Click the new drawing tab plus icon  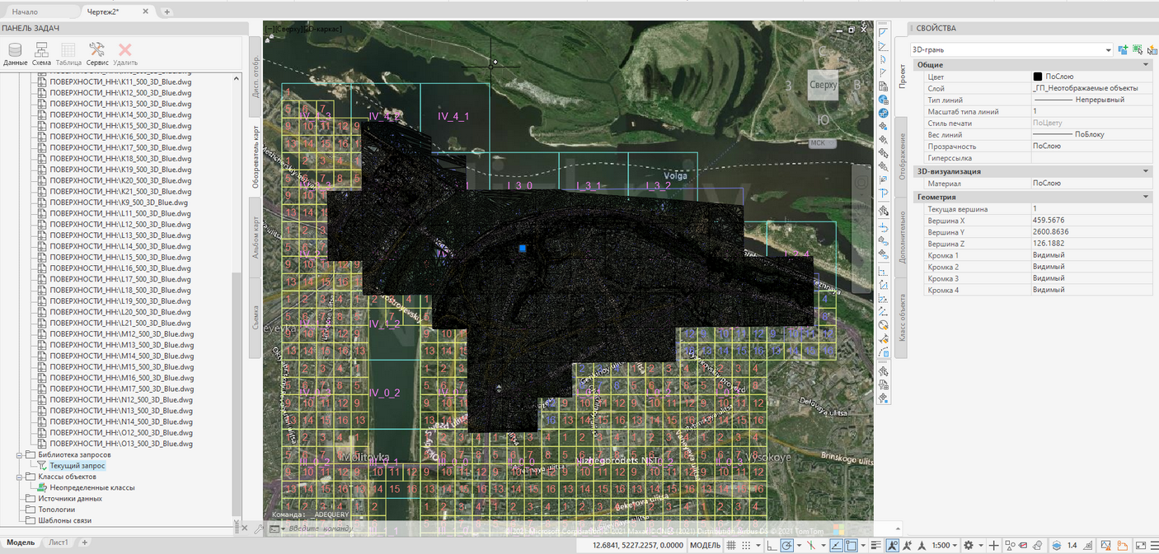[x=167, y=12]
